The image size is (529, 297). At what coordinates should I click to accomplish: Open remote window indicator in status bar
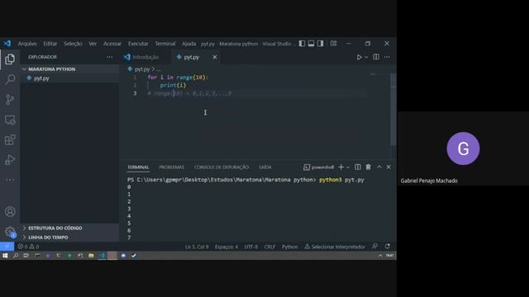pyautogui.click(x=7, y=247)
